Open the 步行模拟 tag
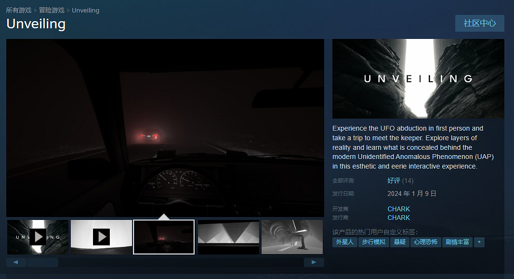The width and height of the screenshot is (514, 279). 373,242
